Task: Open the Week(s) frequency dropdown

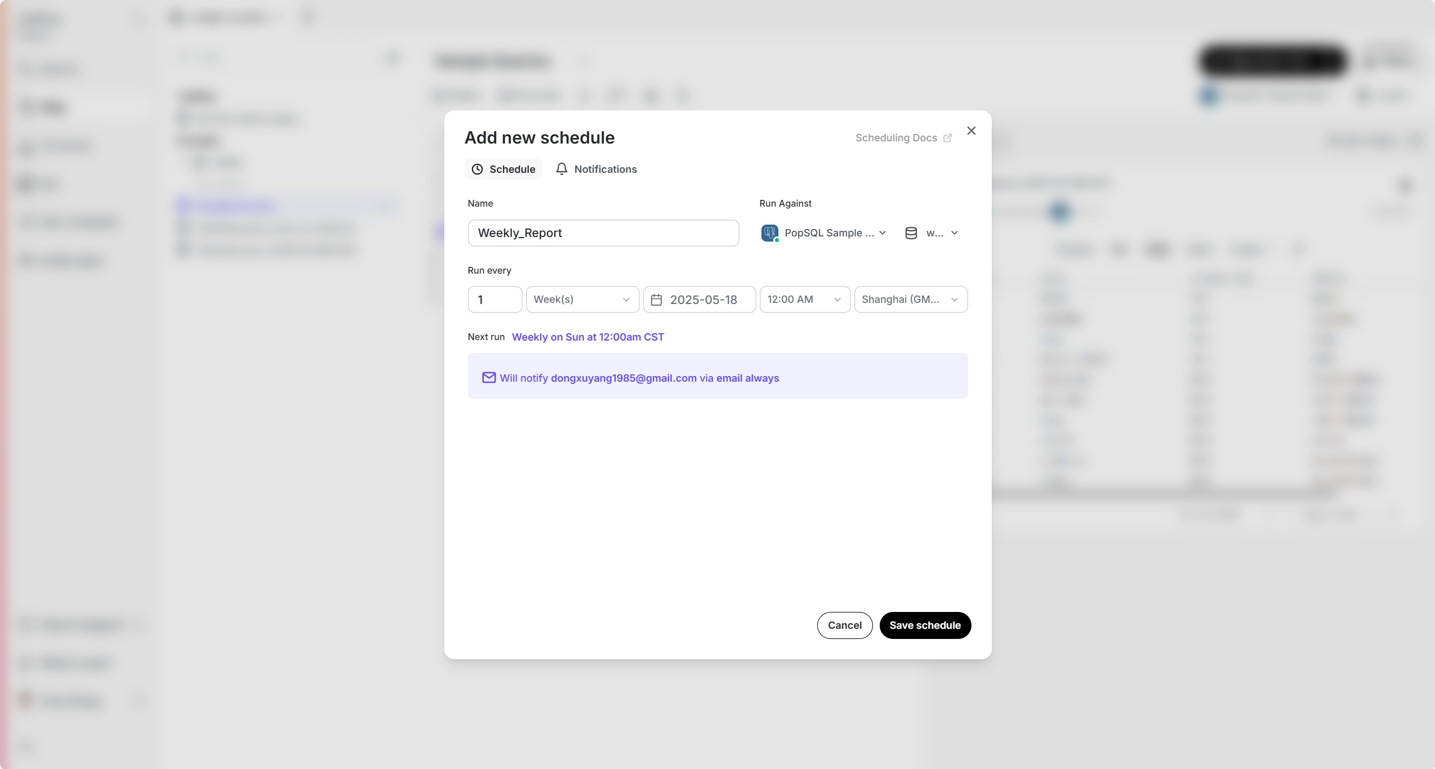Action: (x=582, y=299)
